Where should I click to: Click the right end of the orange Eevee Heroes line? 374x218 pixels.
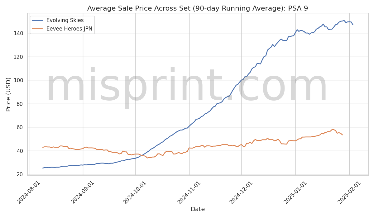pyautogui.click(x=342, y=135)
